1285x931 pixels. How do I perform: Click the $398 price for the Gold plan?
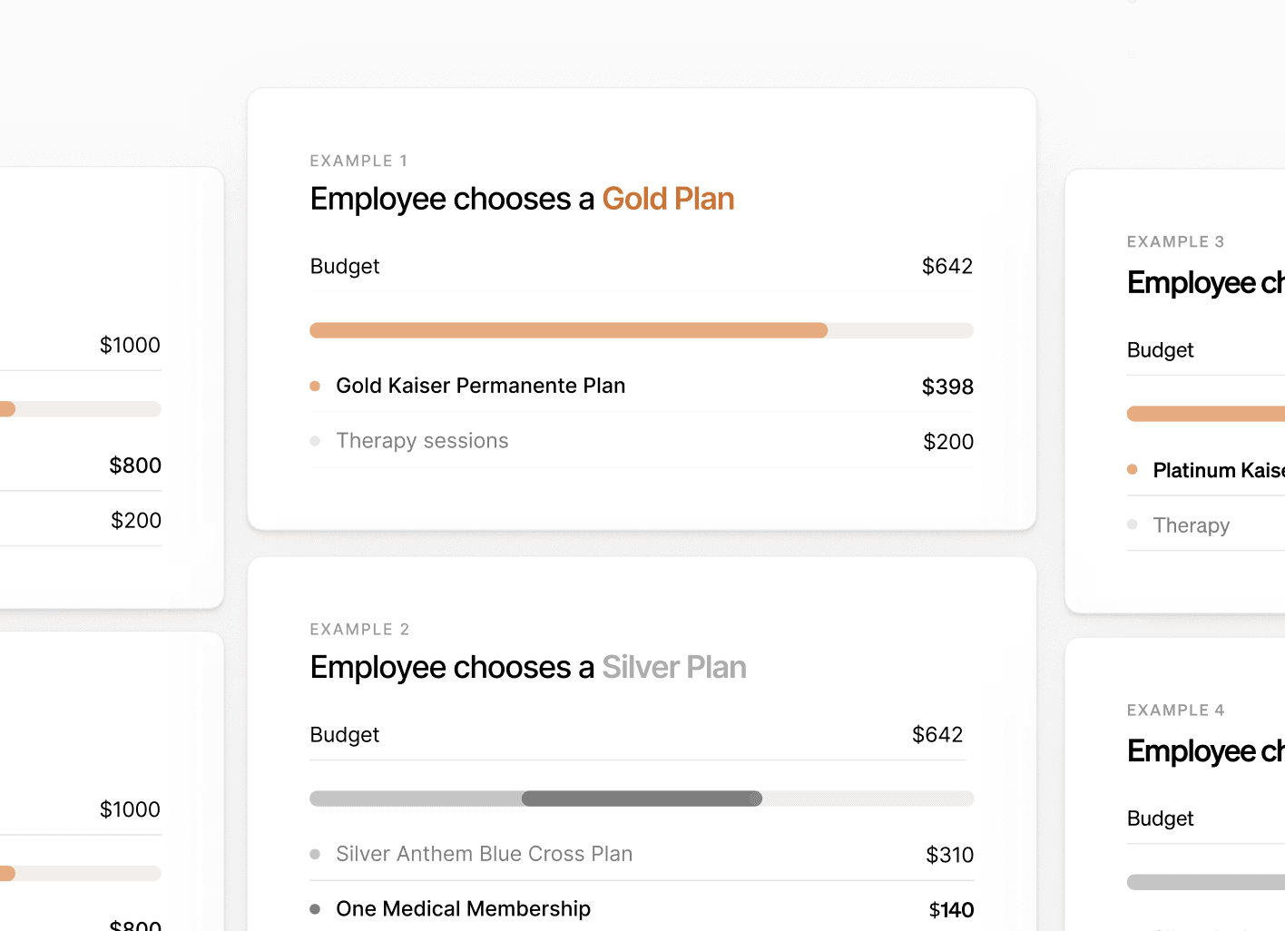[947, 387]
